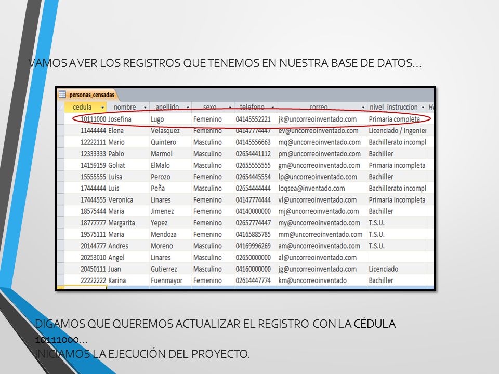Open the correo column dropdown arrow

coord(363,108)
